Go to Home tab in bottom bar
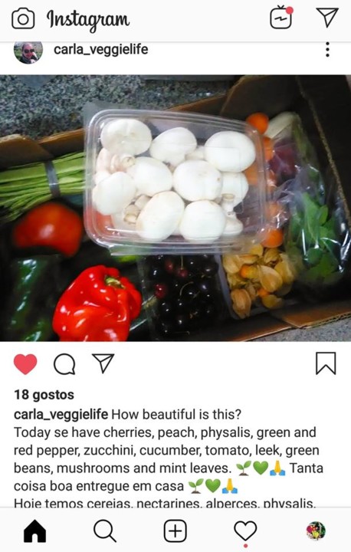The width and height of the screenshot is (351, 552). pos(34,531)
